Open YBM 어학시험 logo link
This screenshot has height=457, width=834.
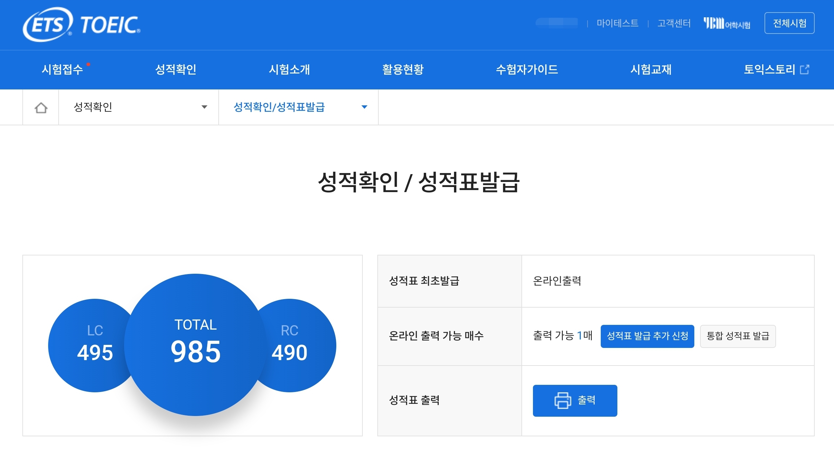coord(727,23)
